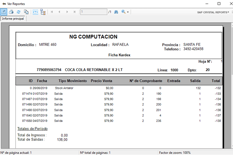Go to previous page arrow
The height and width of the screenshot is (155, 233).
click(59, 12)
